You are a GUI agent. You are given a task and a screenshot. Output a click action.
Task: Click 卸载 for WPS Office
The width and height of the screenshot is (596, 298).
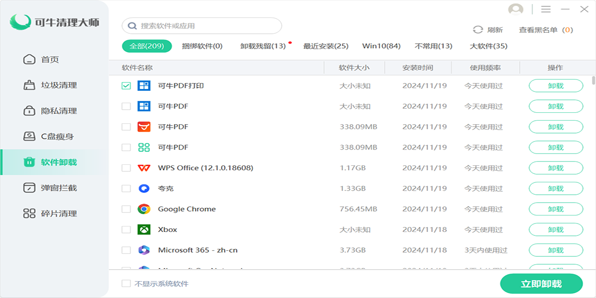click(x=556, y=168)
